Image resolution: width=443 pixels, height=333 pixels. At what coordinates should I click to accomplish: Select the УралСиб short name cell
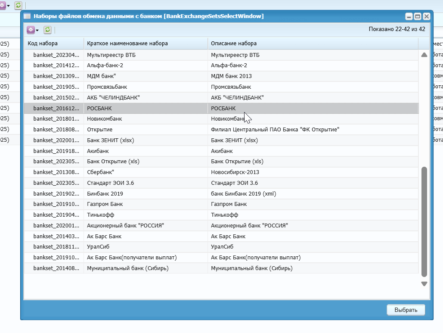[146, 247]
